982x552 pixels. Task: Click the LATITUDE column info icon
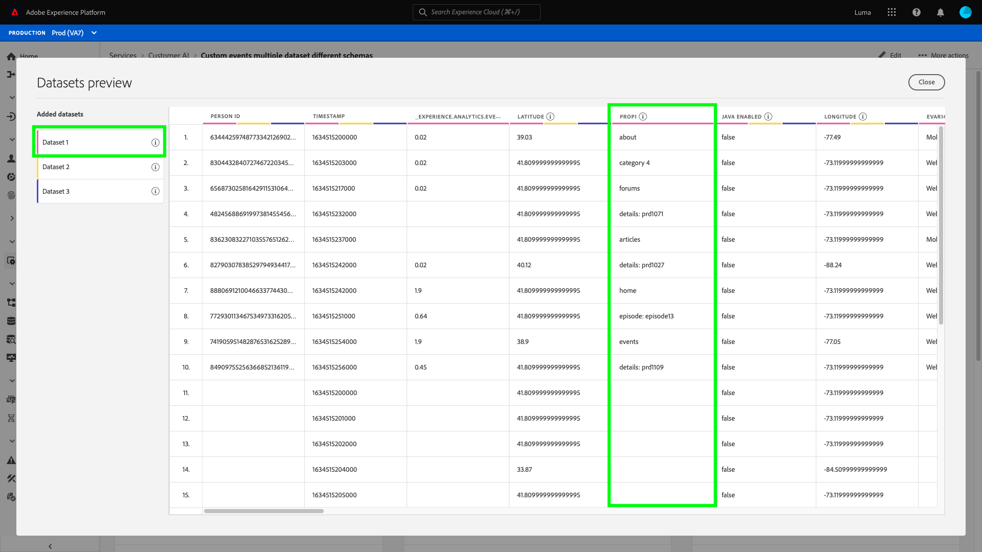(x=550, y=117)
